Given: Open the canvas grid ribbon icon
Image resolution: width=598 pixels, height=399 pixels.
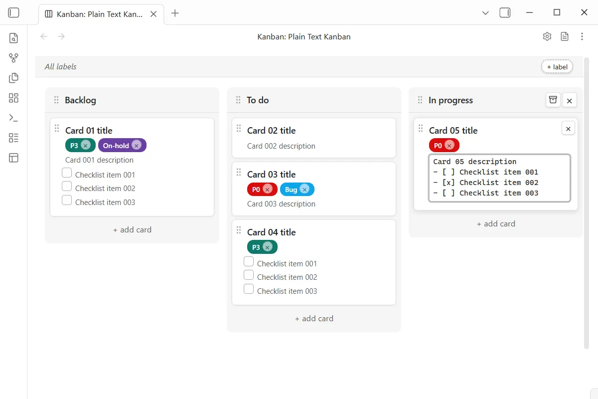Looking at the screenshot, I should tap(13, 98).
